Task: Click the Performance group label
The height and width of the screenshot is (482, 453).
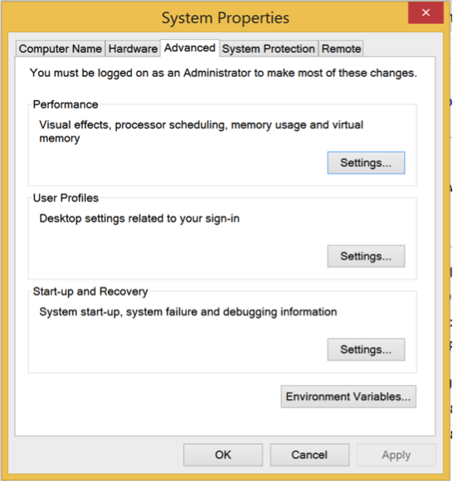Action: [x=66, y=104]
